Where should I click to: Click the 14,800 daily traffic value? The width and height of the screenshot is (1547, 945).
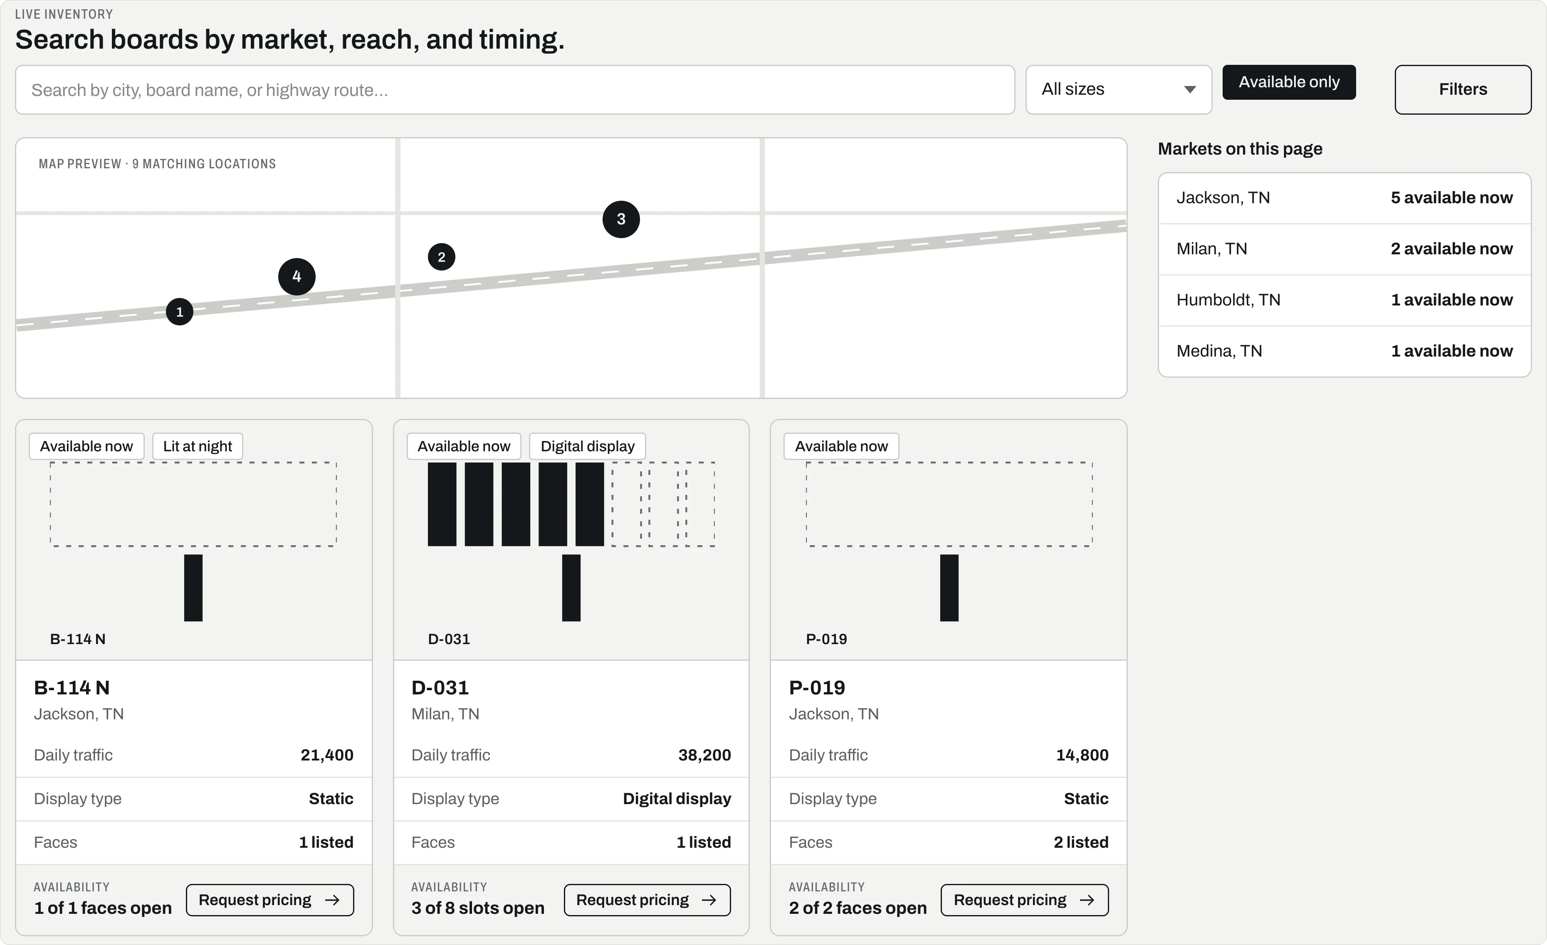click(1082, 755)
